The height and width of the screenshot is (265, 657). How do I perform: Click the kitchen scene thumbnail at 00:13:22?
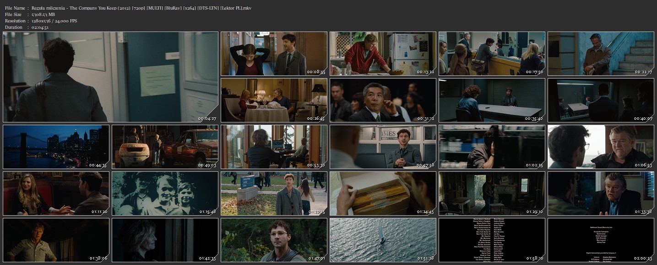click(x=383, y=53)
